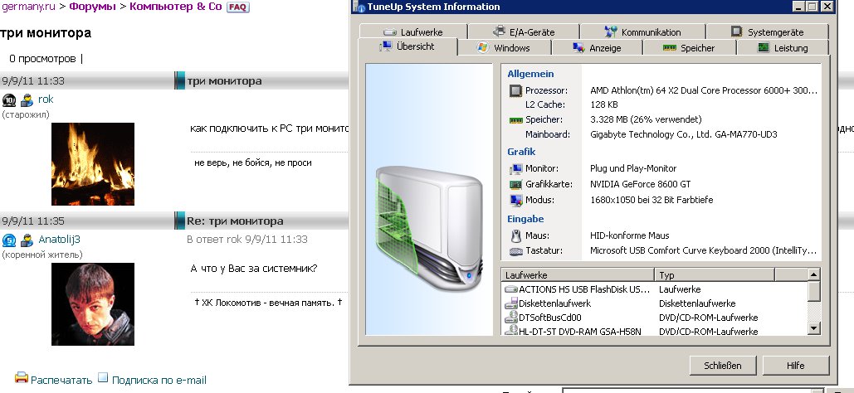Click the Windows tab logo icon
Image resolution: width=854 pixels, height=393 pixels.
point(482,47)
